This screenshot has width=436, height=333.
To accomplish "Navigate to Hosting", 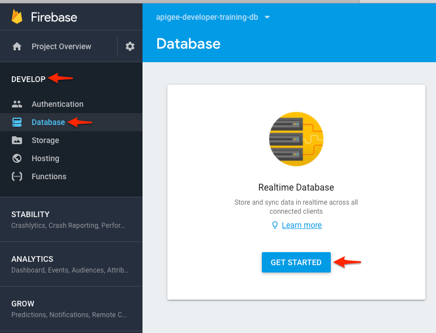I will click(71, 158).
